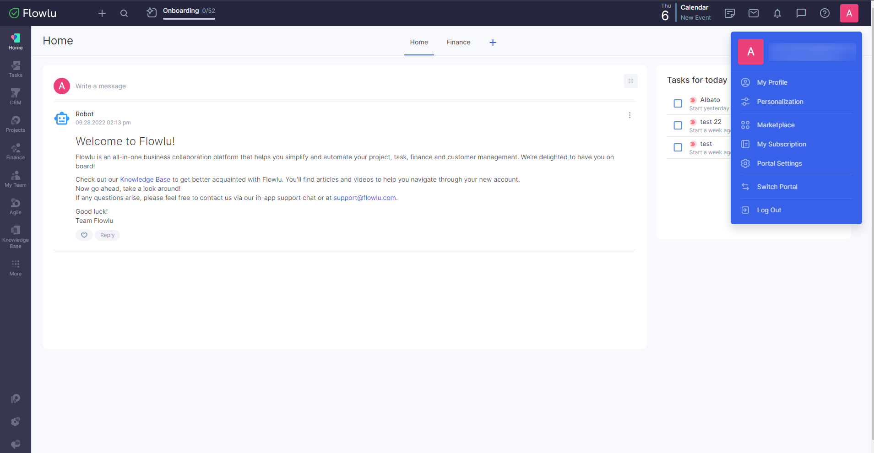Screen dimensions: 874x453
Task: Select the Home tab
Action: [x=419, y=42]
